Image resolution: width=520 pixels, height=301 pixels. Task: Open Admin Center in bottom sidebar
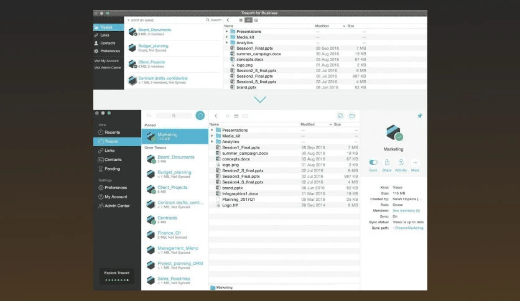click(x=117, y=206)
